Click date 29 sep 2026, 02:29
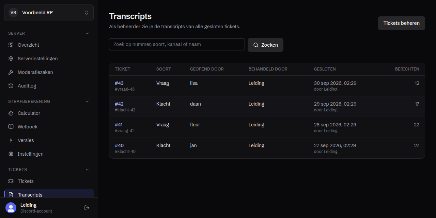The width and height of the screenshot is (436, 218). pos(335,104)
